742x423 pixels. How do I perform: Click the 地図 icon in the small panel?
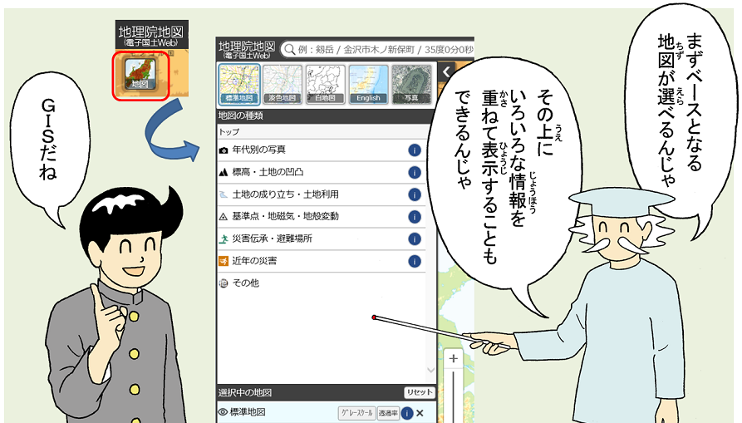pos(140,75)
